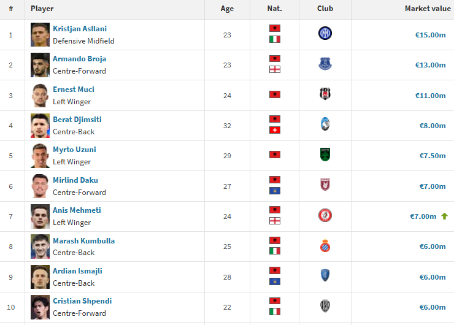Click Anis Mehmeti's green value-up arrow
Viewport: 454px width, 325px height.
click(444, 216)
